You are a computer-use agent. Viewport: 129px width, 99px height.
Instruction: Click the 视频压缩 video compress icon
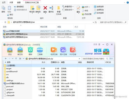[54, 50]
